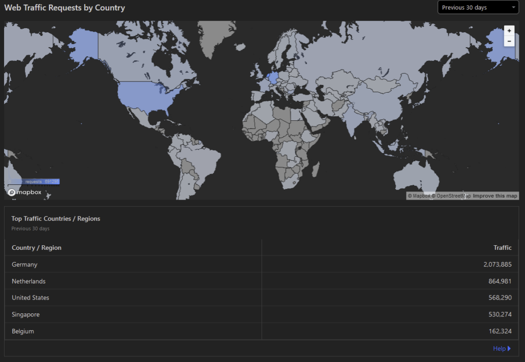Open the Previous 30 days dropdown

(x=478, y=7)
